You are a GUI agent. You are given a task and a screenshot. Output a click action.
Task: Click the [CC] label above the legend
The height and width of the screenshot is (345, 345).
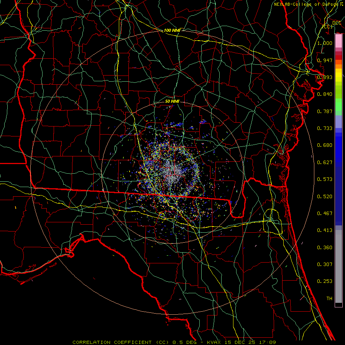click(x=327, y=26)
